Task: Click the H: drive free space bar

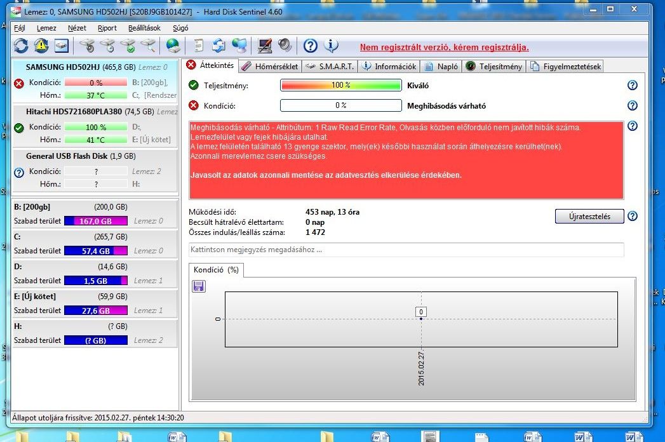Action: 96,340
